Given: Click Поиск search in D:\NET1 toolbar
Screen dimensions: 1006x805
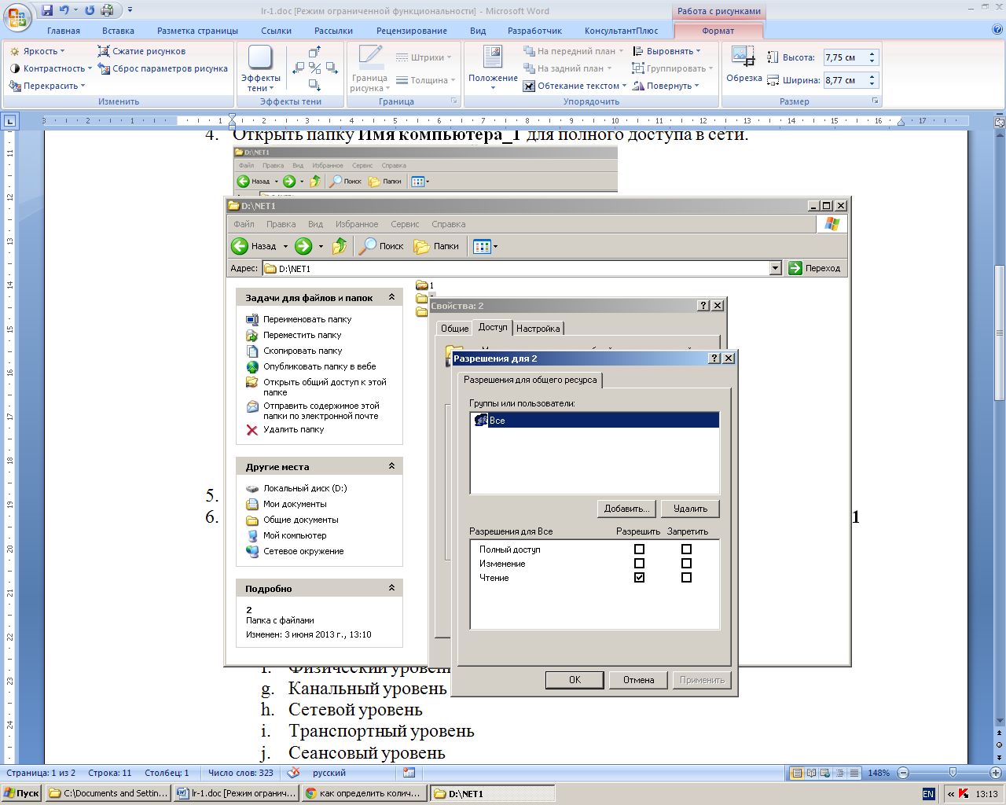Looking at the screenshot, I should 381,246.
